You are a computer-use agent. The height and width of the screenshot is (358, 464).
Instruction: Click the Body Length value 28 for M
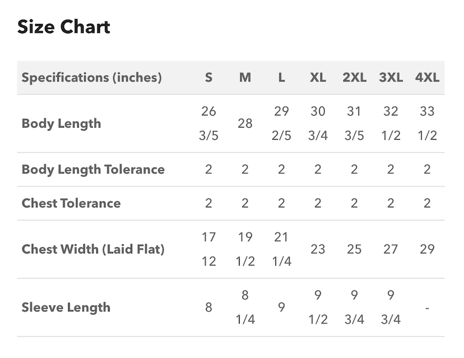(x=245, y=124)
